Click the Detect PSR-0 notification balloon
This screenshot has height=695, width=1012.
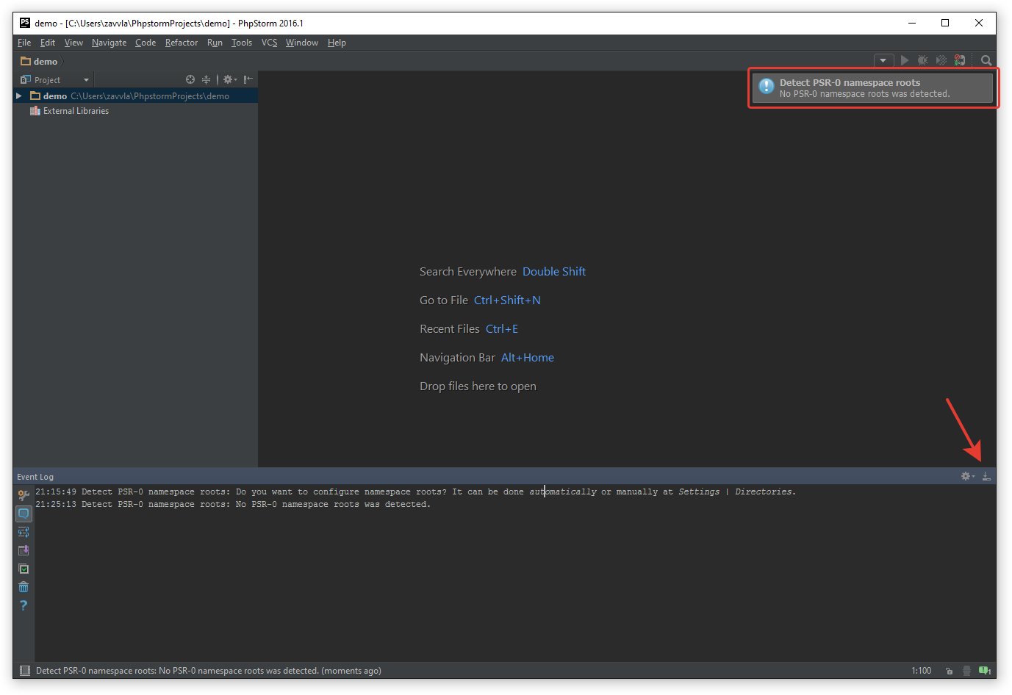pyautogui.click(x=873, y=88)
